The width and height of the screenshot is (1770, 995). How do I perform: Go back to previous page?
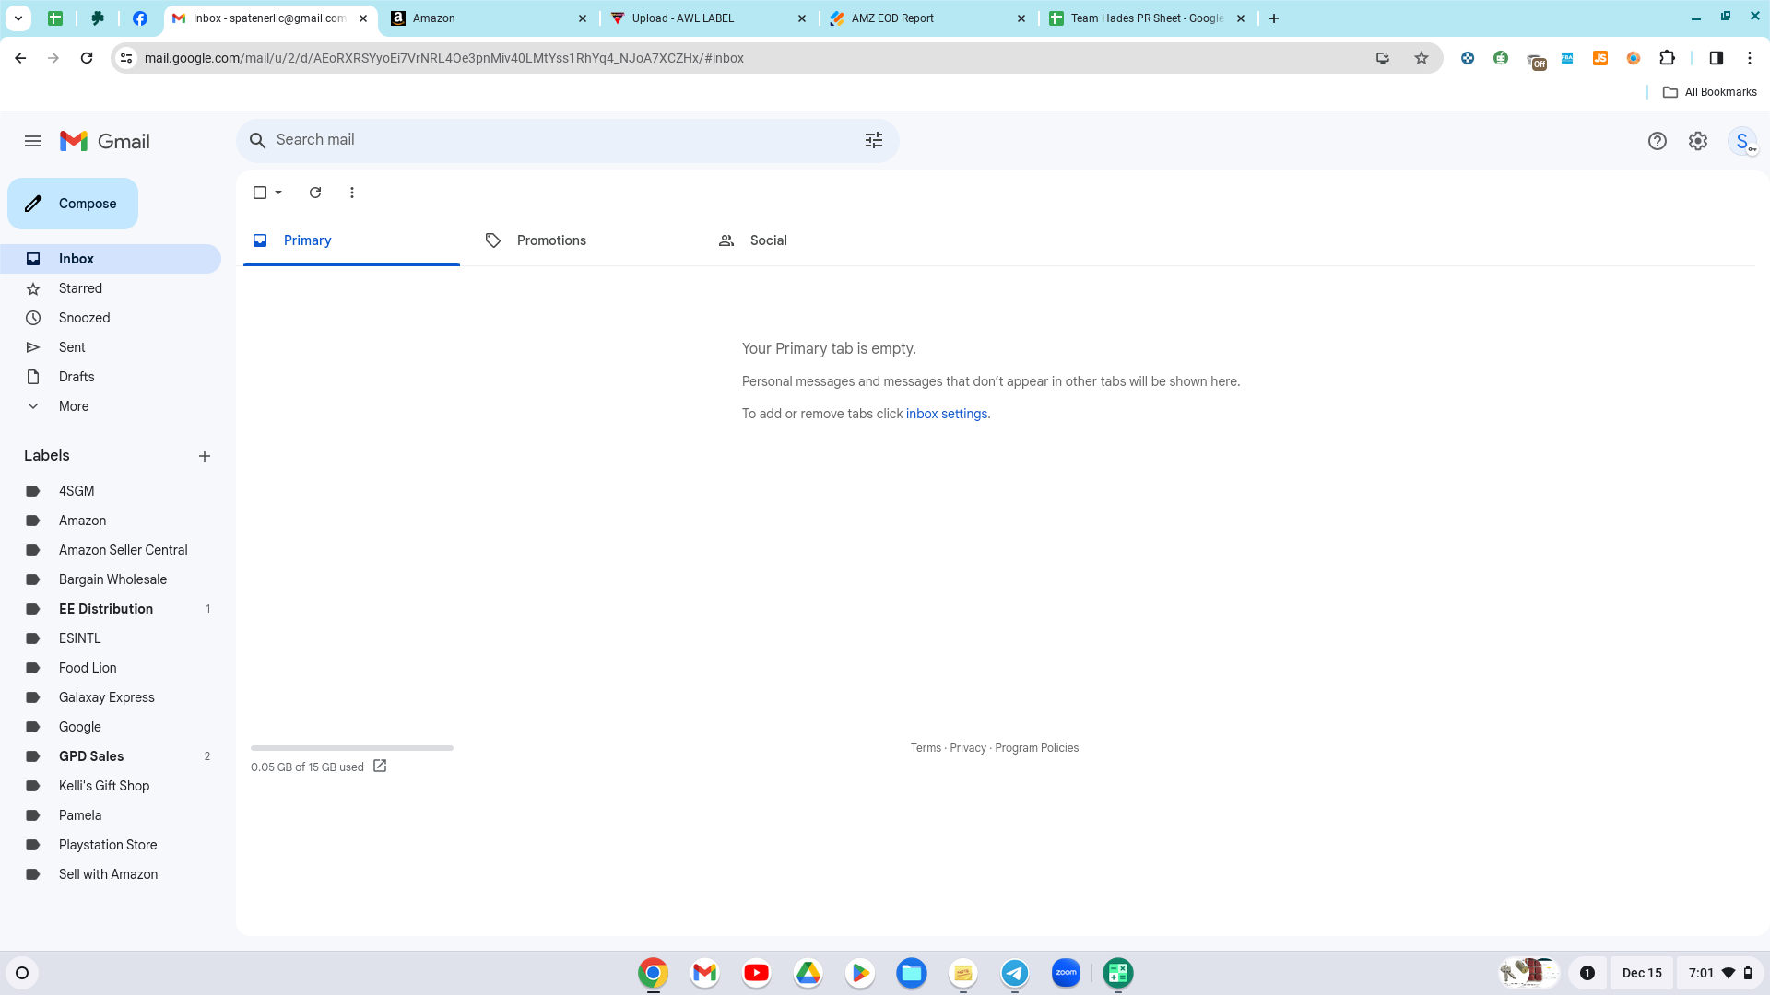[20, 58]
